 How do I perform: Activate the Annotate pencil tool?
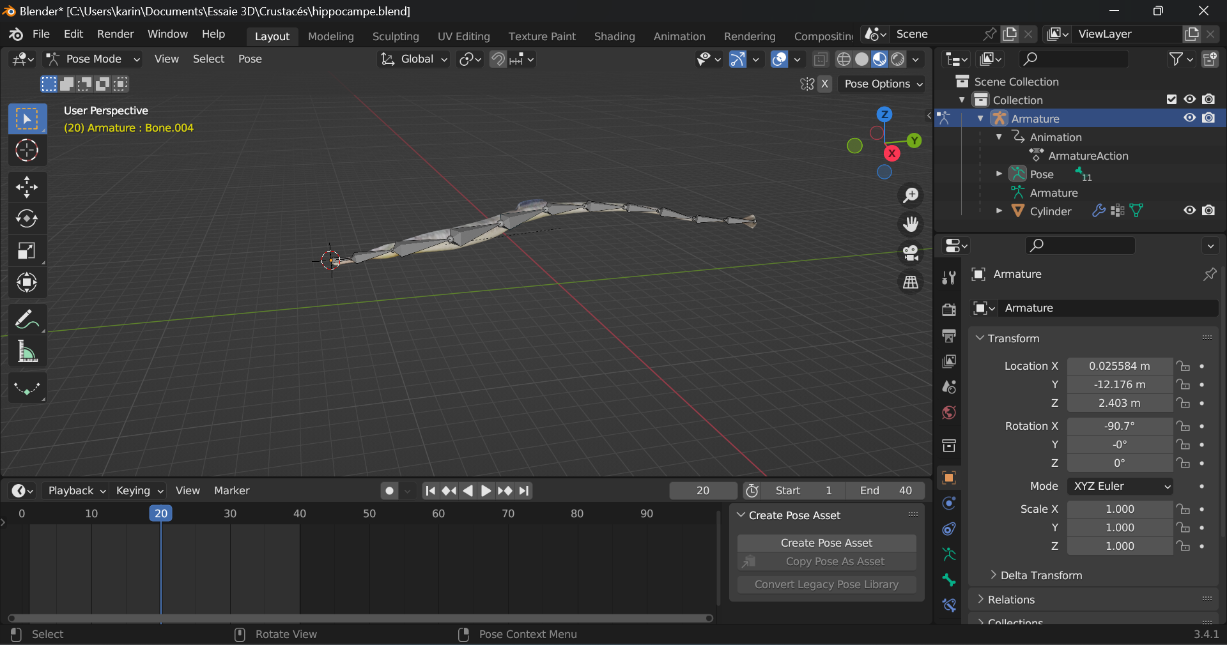pos(27,319)
